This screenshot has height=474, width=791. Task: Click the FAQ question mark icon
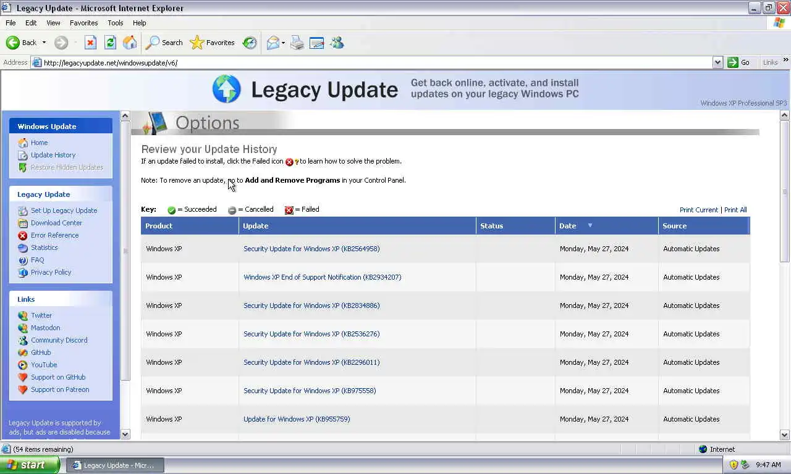point(23,260)
